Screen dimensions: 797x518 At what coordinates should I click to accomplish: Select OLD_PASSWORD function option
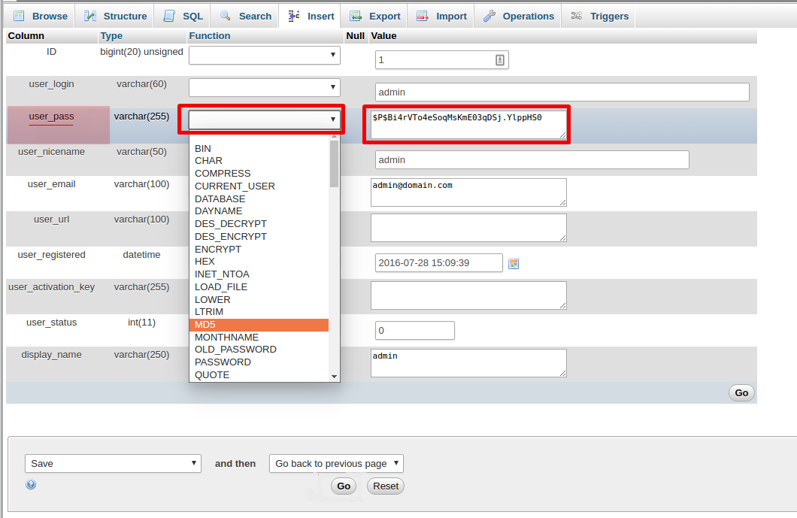click(259, 350)
